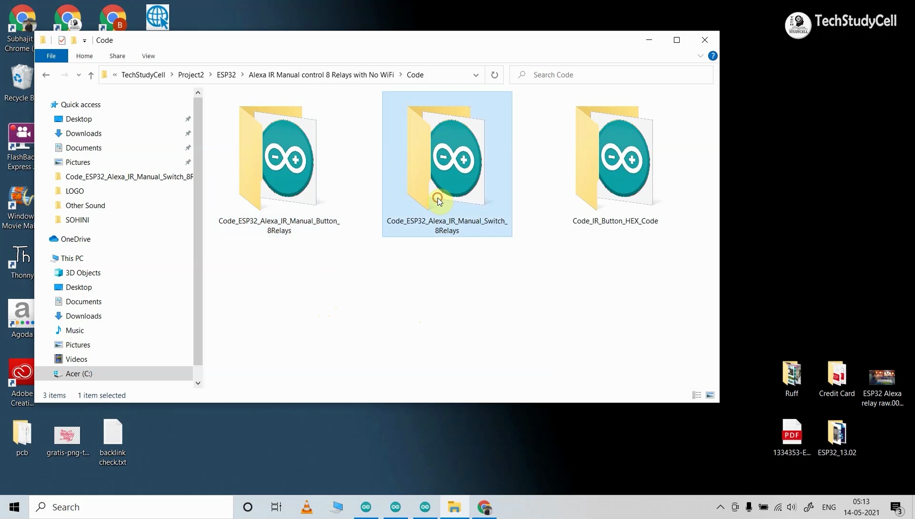Open recent locations dropdown arrow

[x=79, y=75]
